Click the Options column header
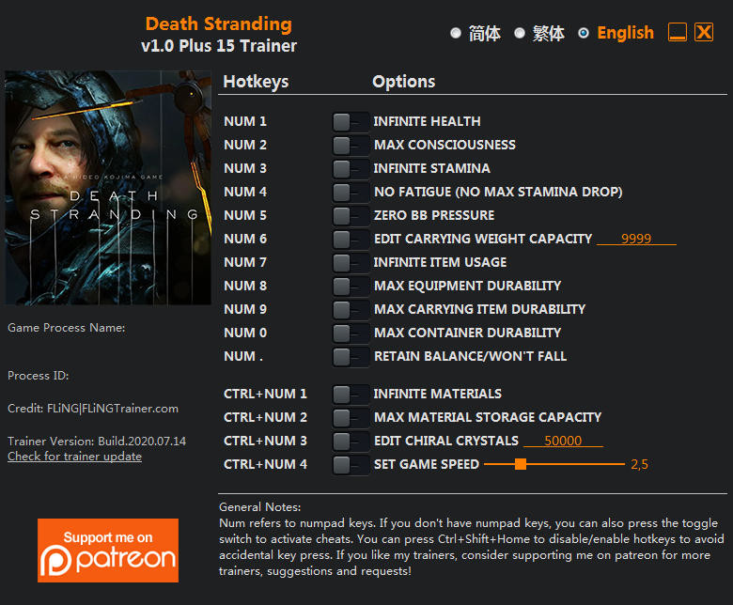The image size is (733, 605). [403, 82]
